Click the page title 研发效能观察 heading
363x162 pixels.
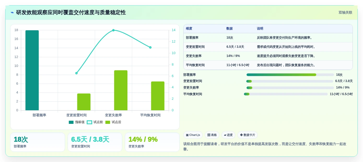tap(71, 13)
